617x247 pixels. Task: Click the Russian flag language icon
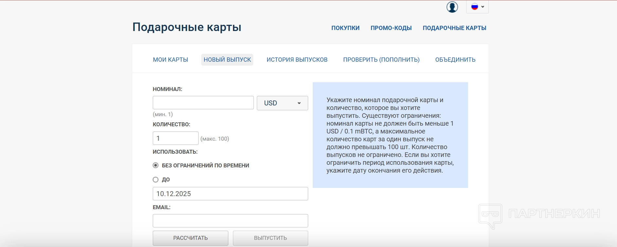(x=474, y=7)
